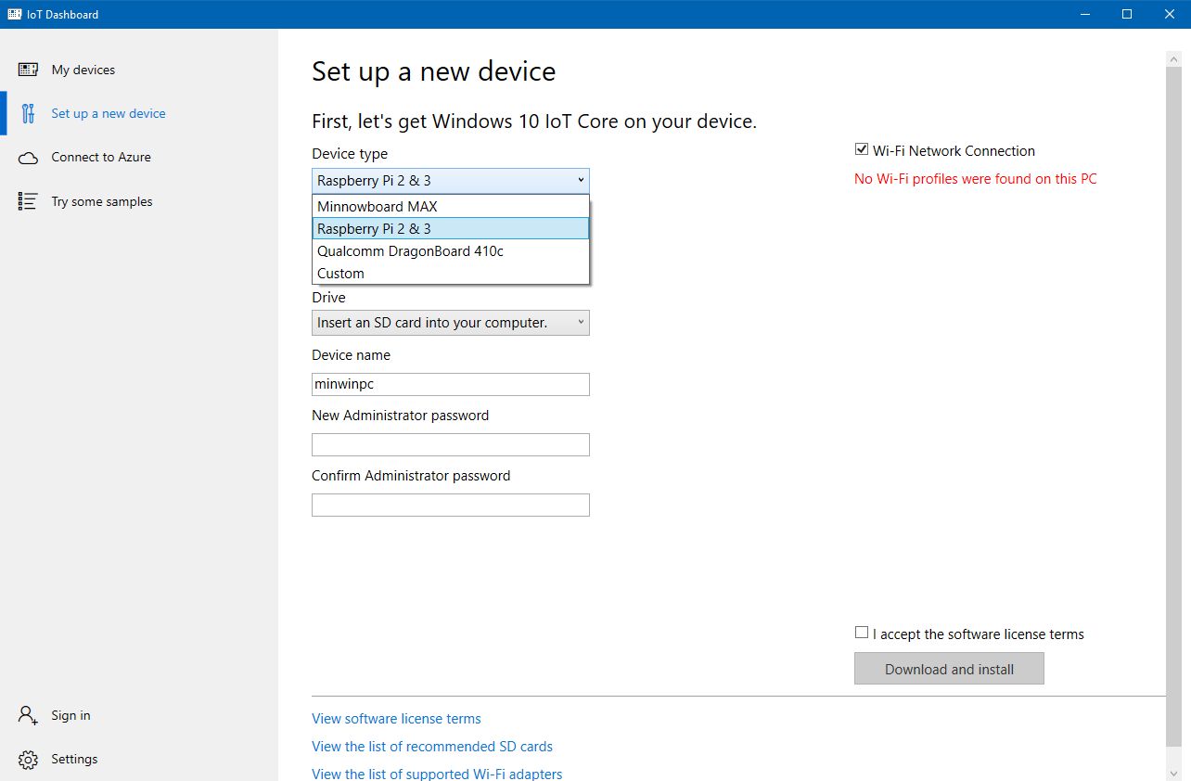Click the Set up a new device tools icon
This screenshot has height=781, width=1191.
pos(28,113)
